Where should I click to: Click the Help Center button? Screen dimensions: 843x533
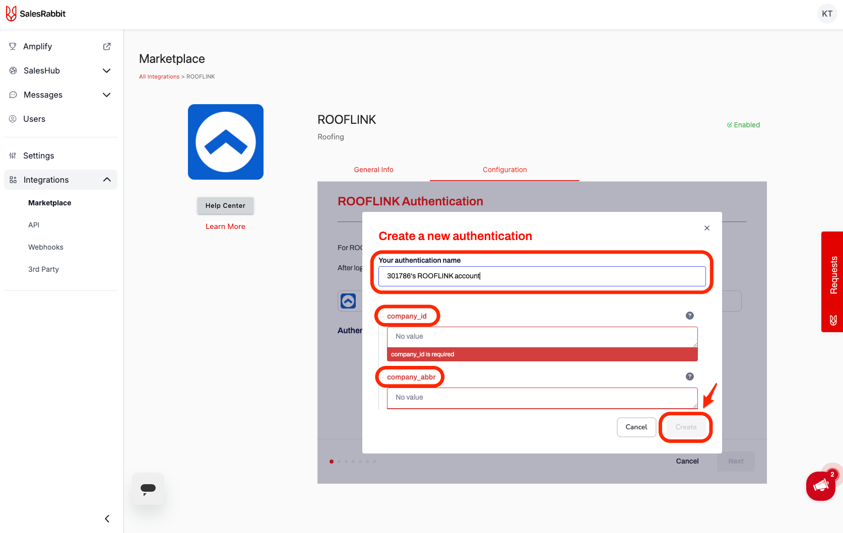225,205
